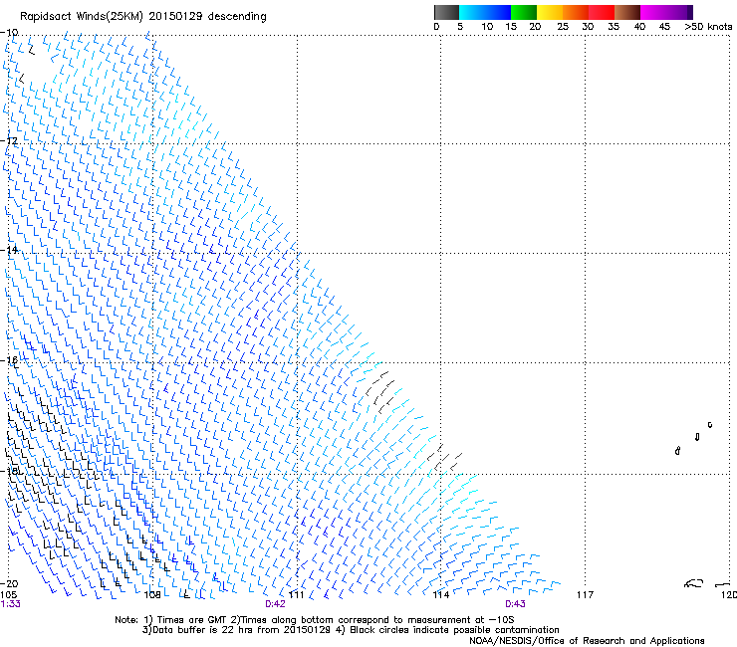
Task: Click the '-10' latitude label
Action: 9,33
